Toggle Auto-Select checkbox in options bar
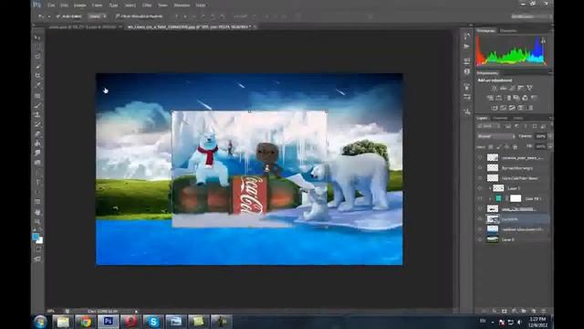Viewport: 584px width, 329px height. click(x=57, y=16)
